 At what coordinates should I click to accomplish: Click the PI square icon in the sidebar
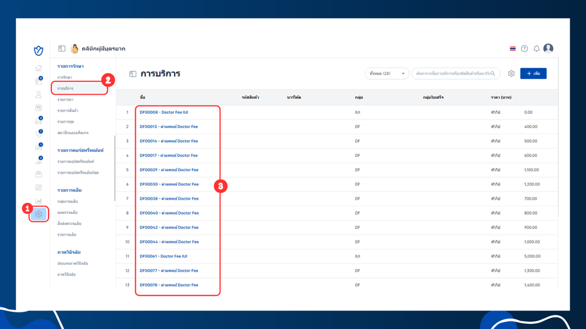coord(38,108)
